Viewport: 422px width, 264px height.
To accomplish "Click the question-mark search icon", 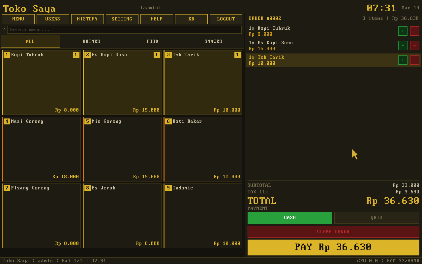I will pyautogui.click(x=4, y=29).
